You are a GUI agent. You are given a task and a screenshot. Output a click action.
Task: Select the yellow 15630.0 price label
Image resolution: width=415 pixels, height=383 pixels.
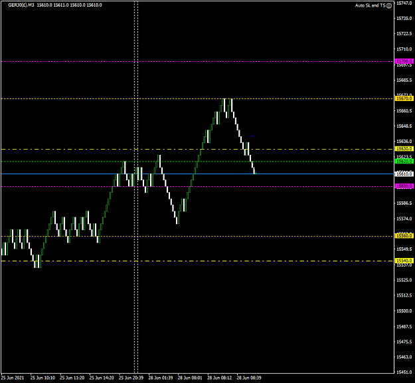(404, 149)
